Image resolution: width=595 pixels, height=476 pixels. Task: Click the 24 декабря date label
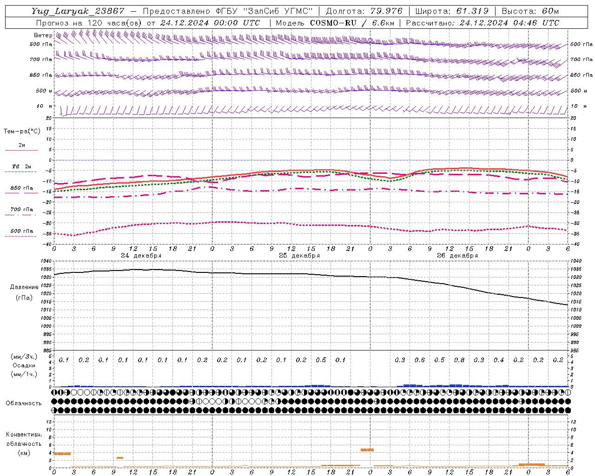(x=141, y=256)
